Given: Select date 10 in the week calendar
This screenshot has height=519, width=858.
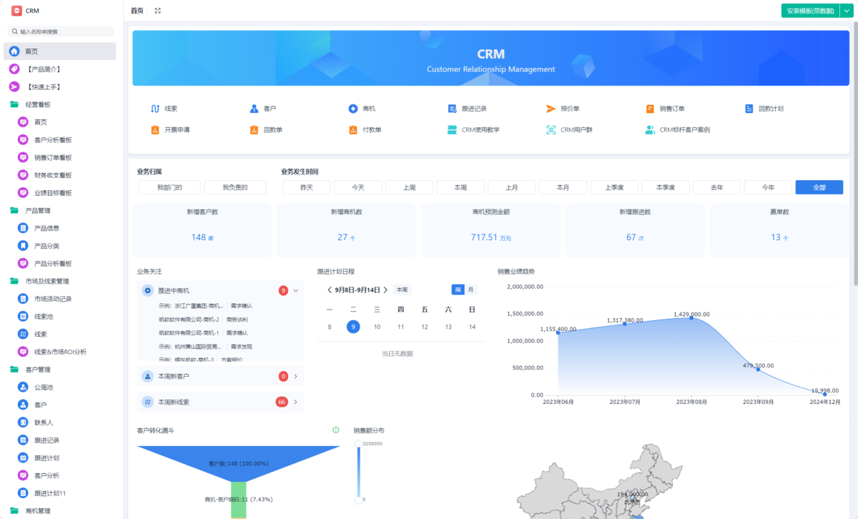Looking at the screenshot, I should tap(377, 327).
